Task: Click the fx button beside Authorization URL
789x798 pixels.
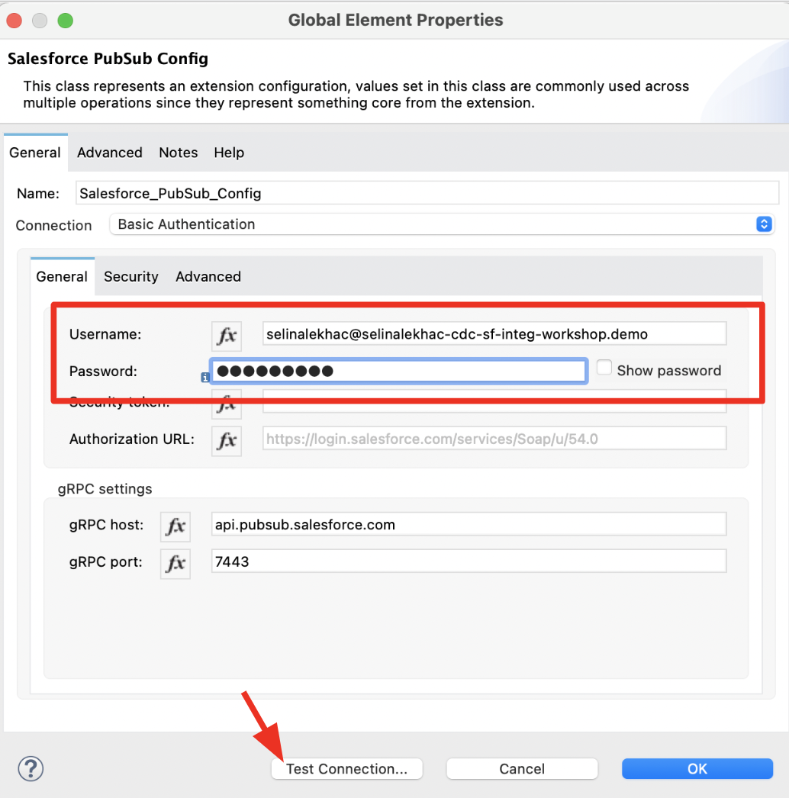Action: coord(226,440)
